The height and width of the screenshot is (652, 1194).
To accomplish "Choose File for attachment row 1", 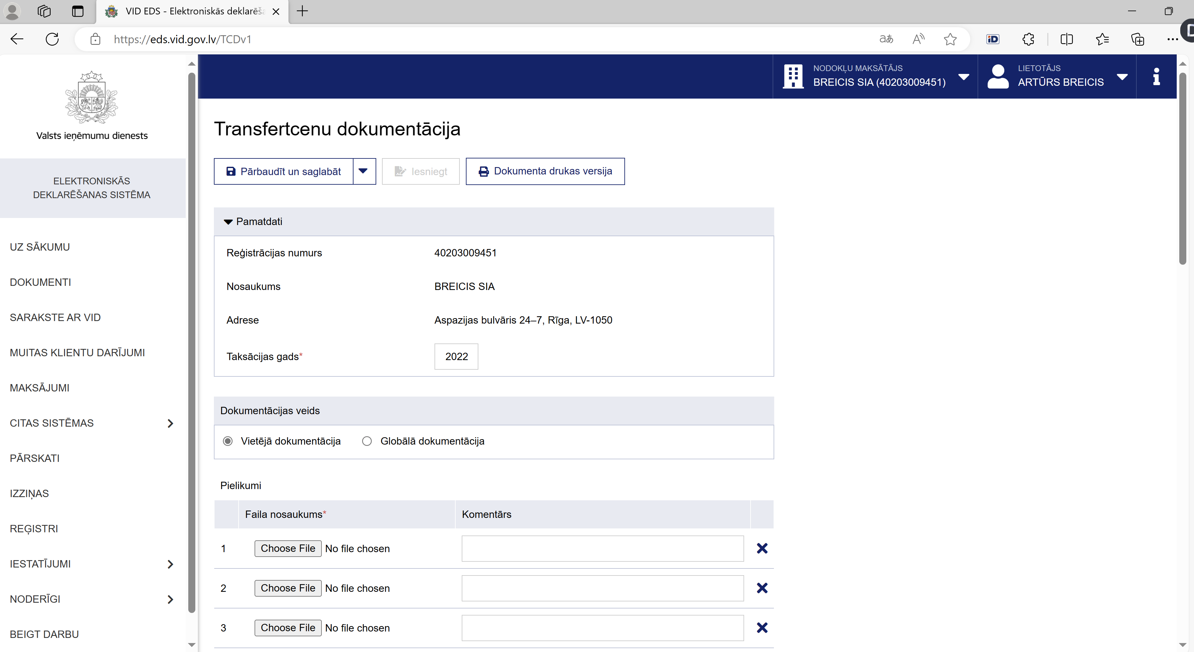I will pos(288,549).
